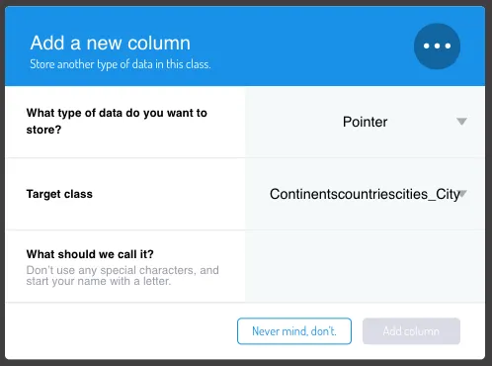Select the Continentscountriescities_City value text
This screenshot has height=366, width=492.
pos(365,194)
